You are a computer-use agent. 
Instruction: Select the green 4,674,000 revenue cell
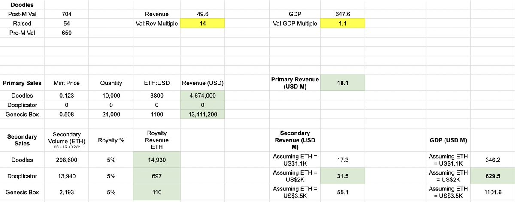tap(203, 96)
